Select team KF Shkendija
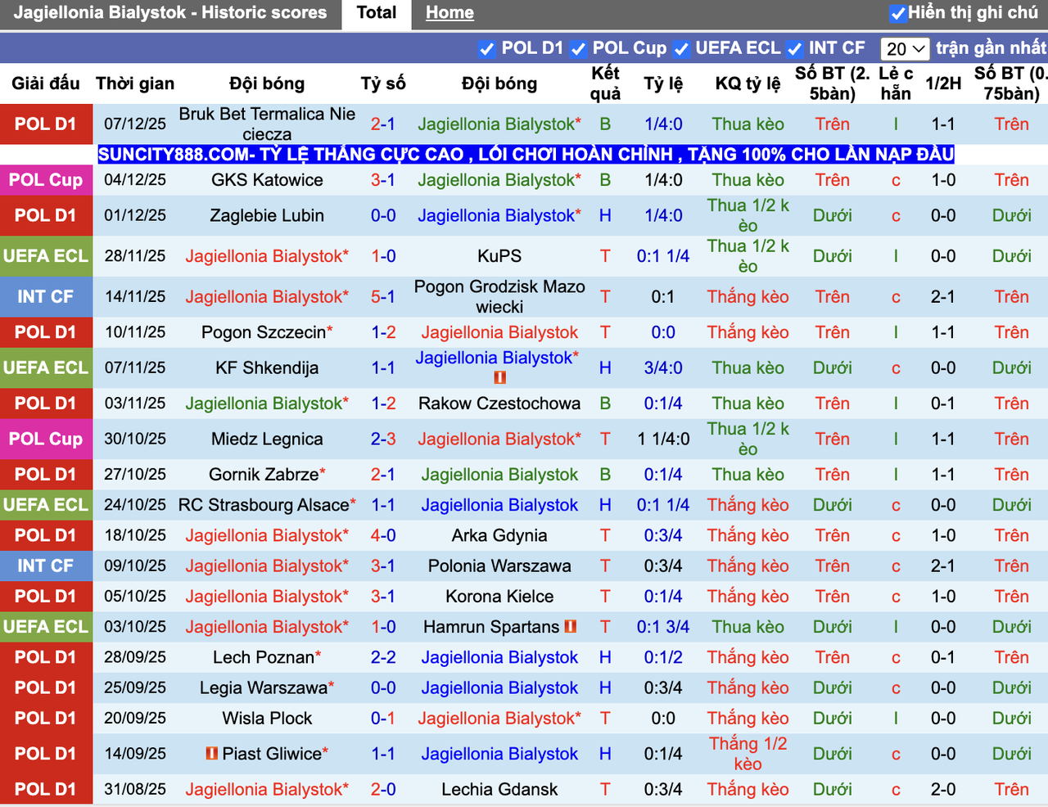The width and height of the screenshot is (1048, 807). 267,368
